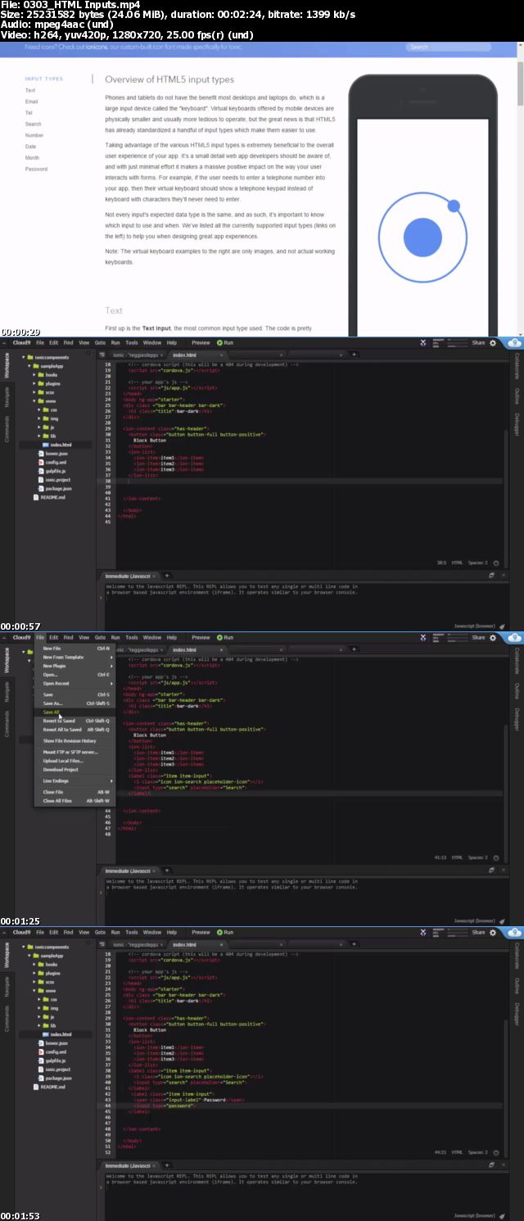
Task: Choose Close All Files in File menu
Action: 58,800
